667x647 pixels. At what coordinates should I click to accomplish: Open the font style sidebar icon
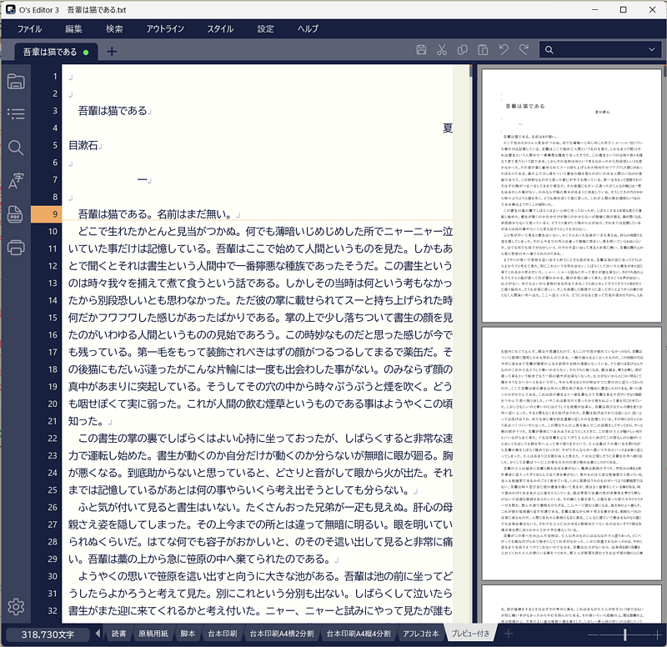click(x=16, y=181)
